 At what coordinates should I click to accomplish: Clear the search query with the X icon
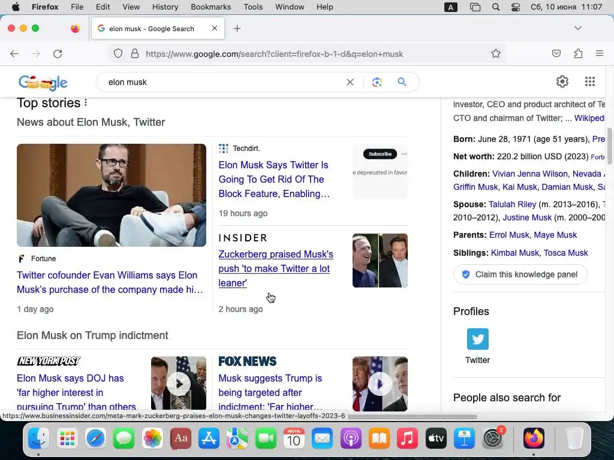[x=350, y=82]
